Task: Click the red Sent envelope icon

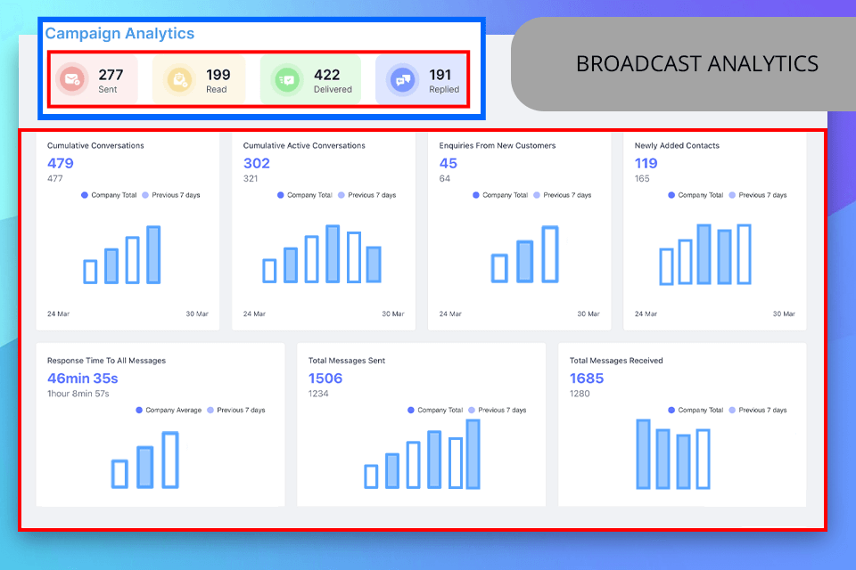Action: point(72,79)
